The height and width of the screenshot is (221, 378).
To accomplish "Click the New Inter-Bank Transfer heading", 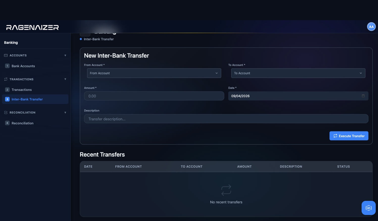I will (x=116, y=56).
